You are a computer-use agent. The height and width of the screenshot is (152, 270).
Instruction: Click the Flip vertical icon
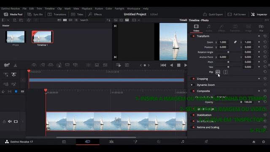225,72
